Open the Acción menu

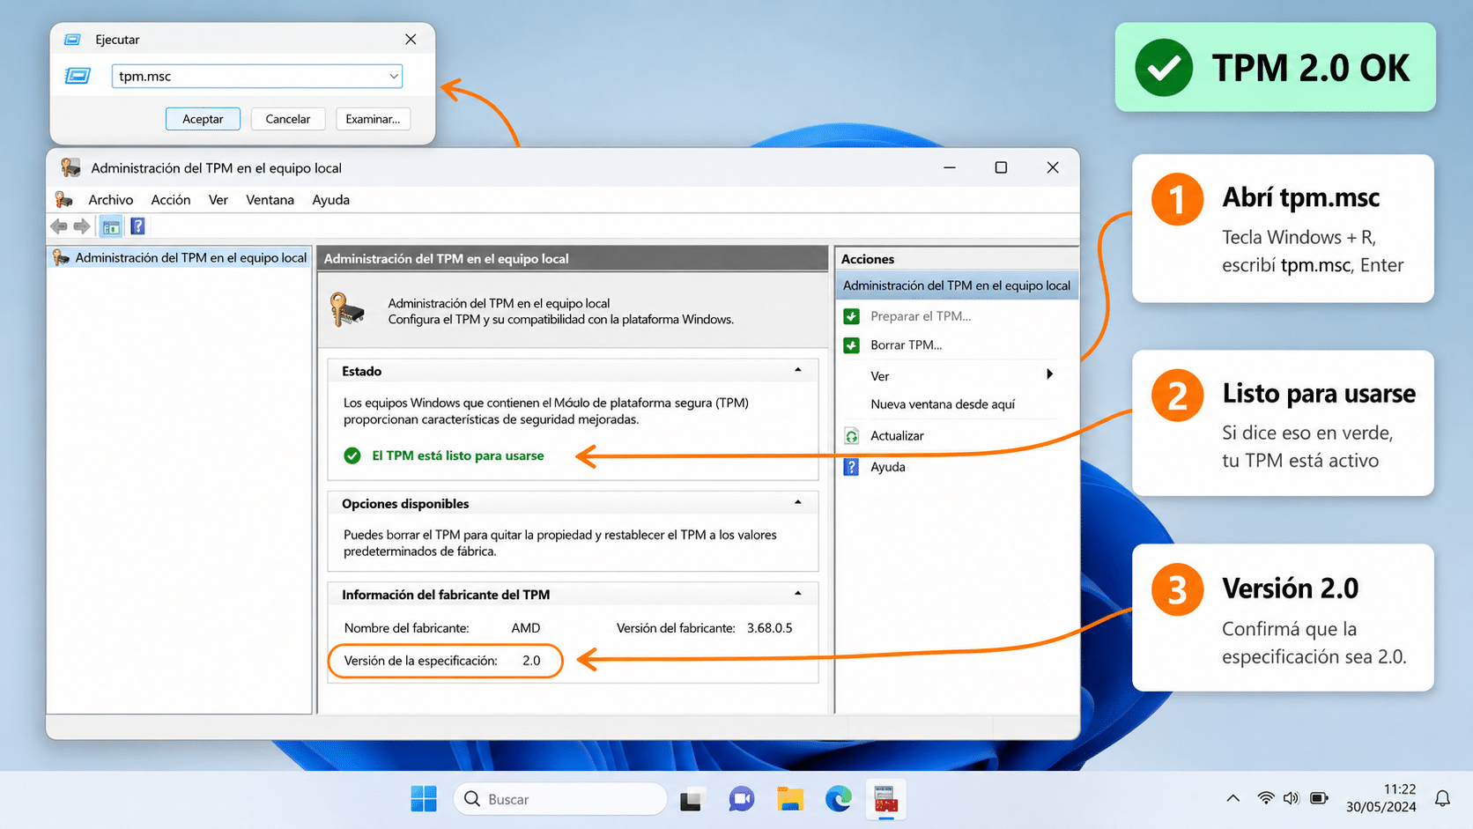tap(171, 200)
